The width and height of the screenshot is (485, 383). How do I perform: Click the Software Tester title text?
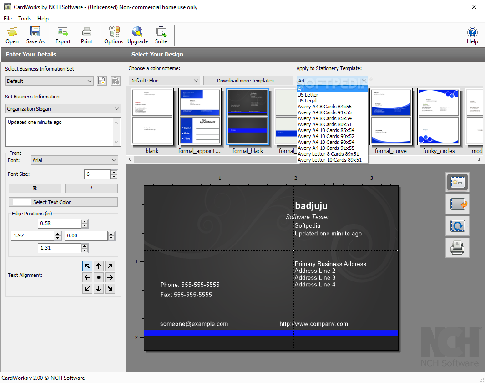pyautogui.click(x=308, y=217)
